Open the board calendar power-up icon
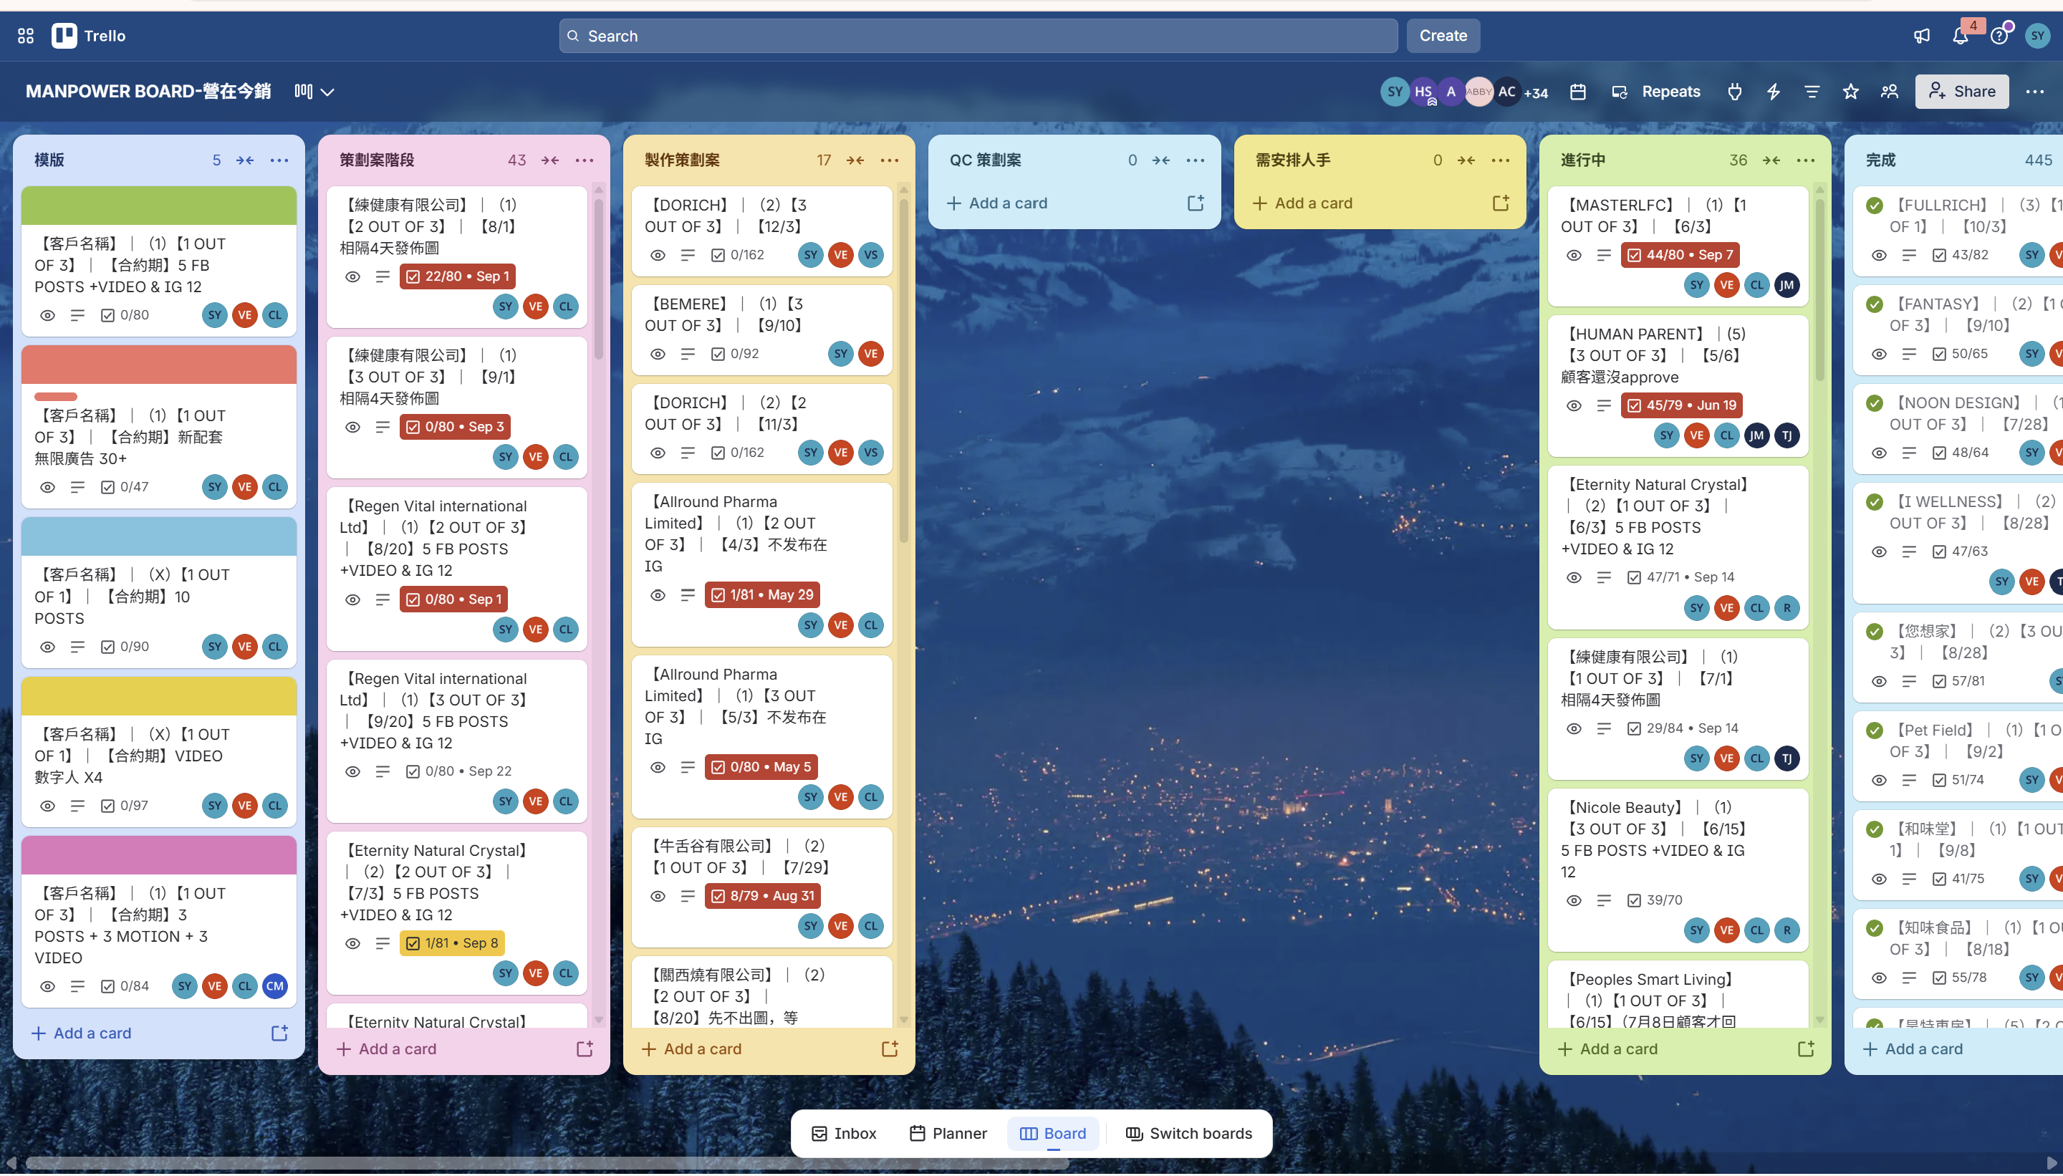The width and height of the screenshot is (2063, 1176). coord(1577,91)
